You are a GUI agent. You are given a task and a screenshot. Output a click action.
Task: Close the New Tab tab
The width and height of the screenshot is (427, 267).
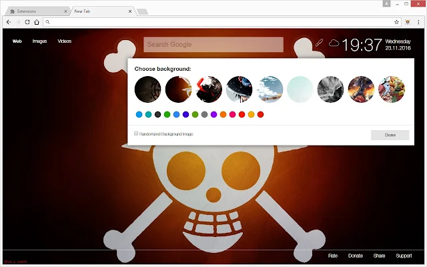pos(130,11)
